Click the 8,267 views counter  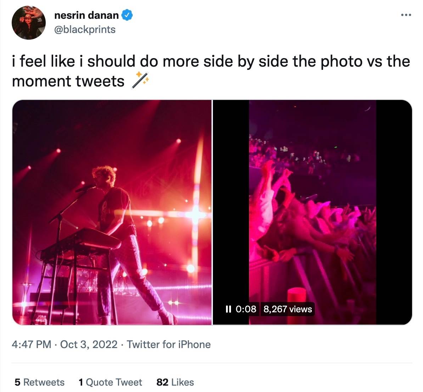288,309
